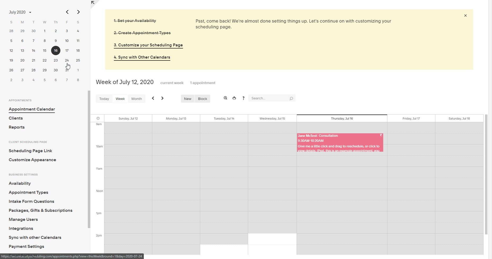Viewport: 492px width, 259px height.
Task: Select July 24 on the mini calendar
Action: click(67, 60)
